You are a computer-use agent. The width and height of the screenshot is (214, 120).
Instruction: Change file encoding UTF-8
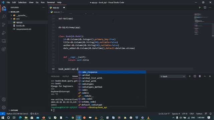(185, 114)
